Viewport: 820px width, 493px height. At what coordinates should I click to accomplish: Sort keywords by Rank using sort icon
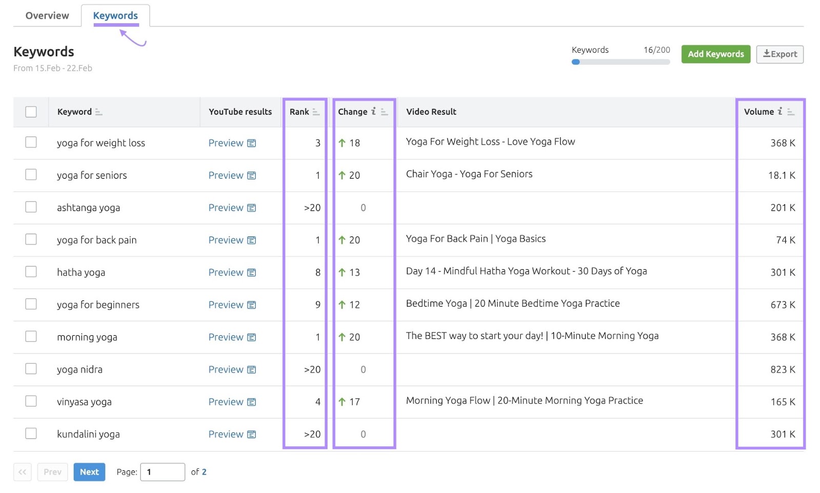point(317,112)
